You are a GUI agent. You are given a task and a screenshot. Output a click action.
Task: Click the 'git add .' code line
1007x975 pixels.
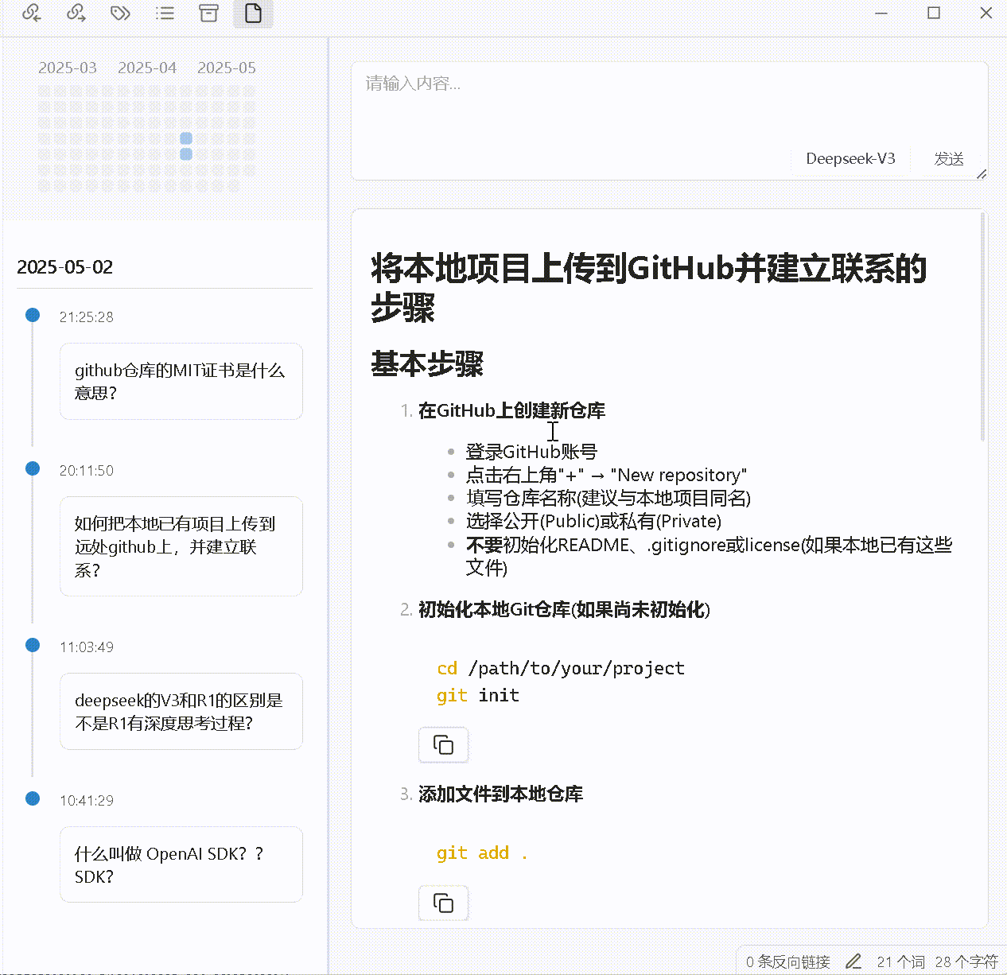[482, 853]
